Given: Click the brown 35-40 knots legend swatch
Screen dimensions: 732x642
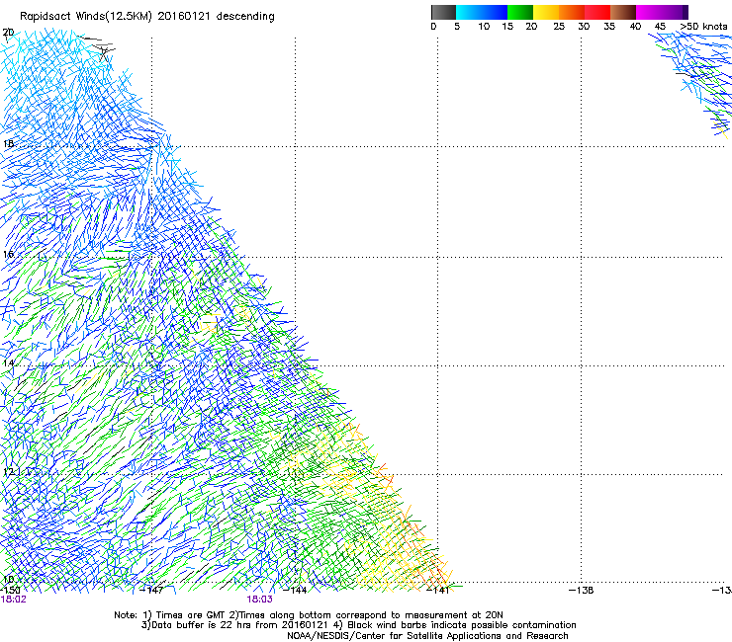Looking at the screenshot, I should point(623,12).
